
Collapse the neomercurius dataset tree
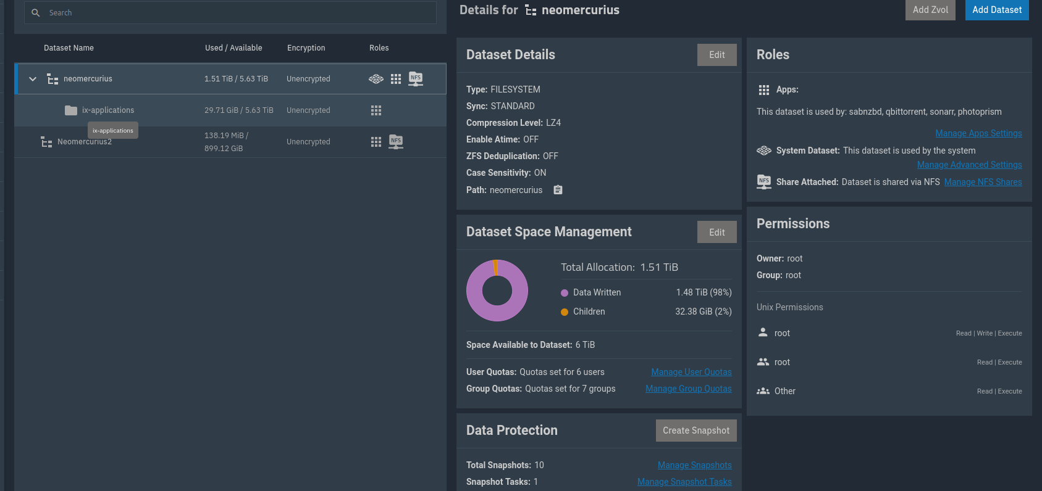pos(33,79)
